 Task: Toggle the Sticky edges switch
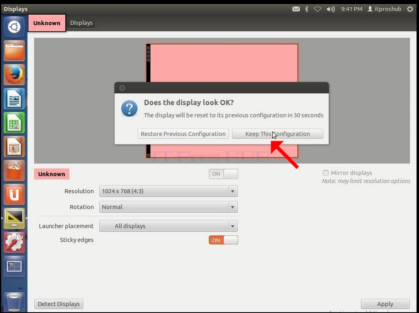coord(223,240)
